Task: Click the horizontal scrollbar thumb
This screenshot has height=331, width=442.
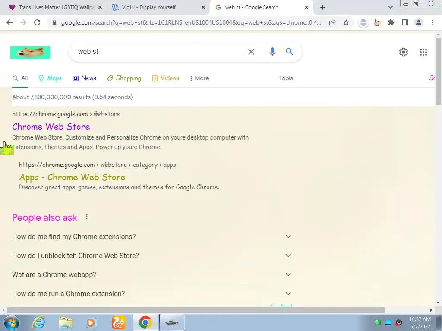Action: tap(196, 310)
